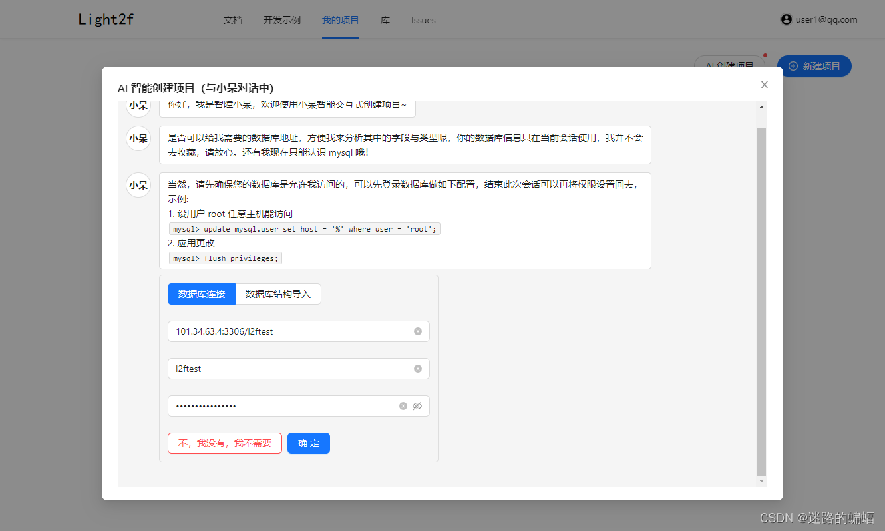Clear the password input field
The image size is (885, 531).
click(x=403, y=405)
